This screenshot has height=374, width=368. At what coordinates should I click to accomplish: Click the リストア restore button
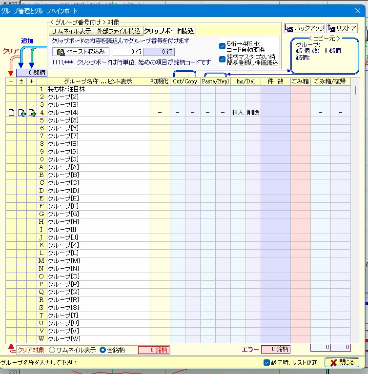point(342,28)
